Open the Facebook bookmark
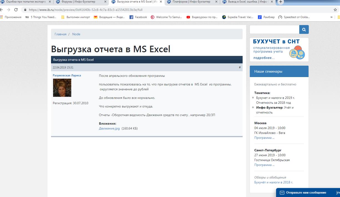 pos(138,17)
